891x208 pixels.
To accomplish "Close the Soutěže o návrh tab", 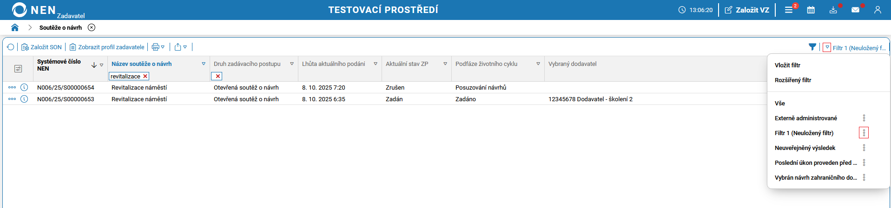I will pos(92,27).
